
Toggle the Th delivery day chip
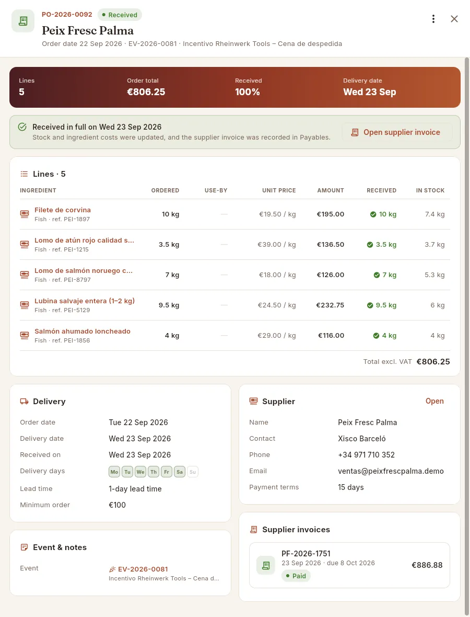pyautogui.click(x=154, y=472)
